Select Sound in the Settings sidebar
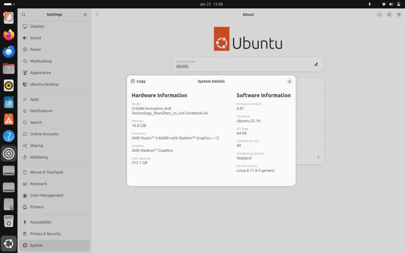The height and width of the screenshot is (253, 405). pyautogui.click(x=36, y=38)
